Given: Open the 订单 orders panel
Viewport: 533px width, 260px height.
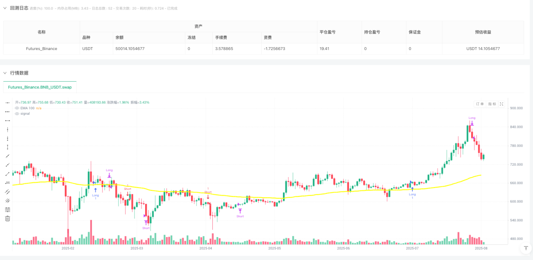Looking at the screenshot, I should [480, 104].
